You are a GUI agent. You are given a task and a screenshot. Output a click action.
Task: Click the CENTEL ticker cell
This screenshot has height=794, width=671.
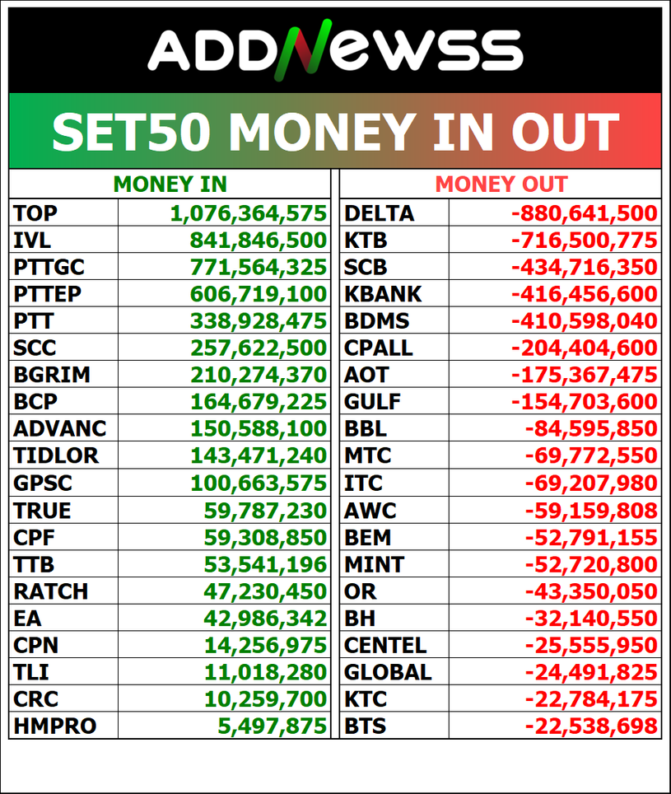coord(394,645)
